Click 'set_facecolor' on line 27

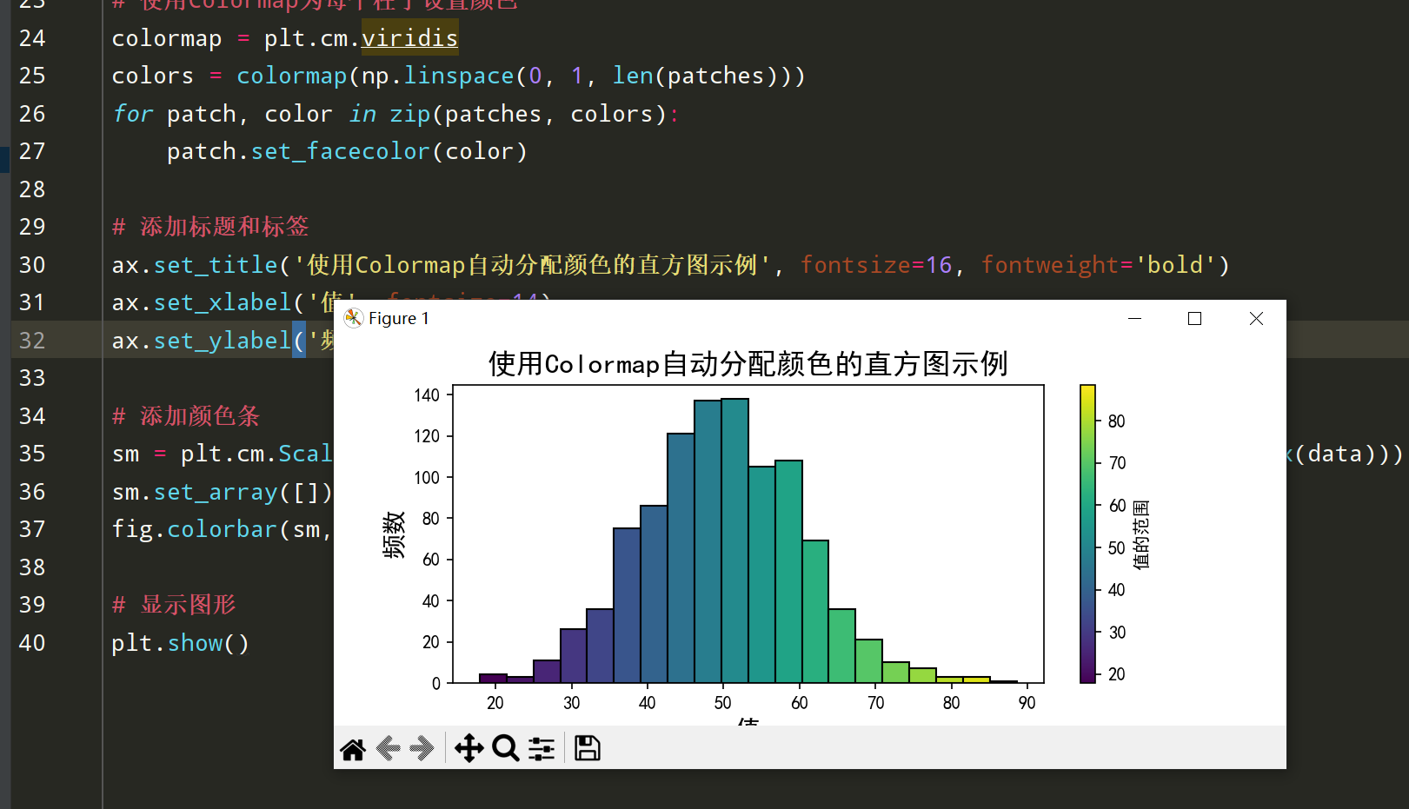point(341,151)
